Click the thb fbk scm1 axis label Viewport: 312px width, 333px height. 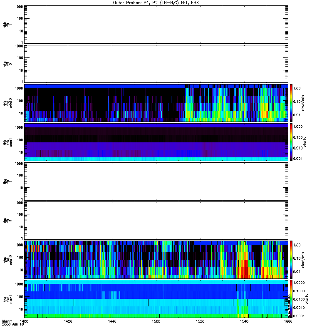(x=8, y=142)
